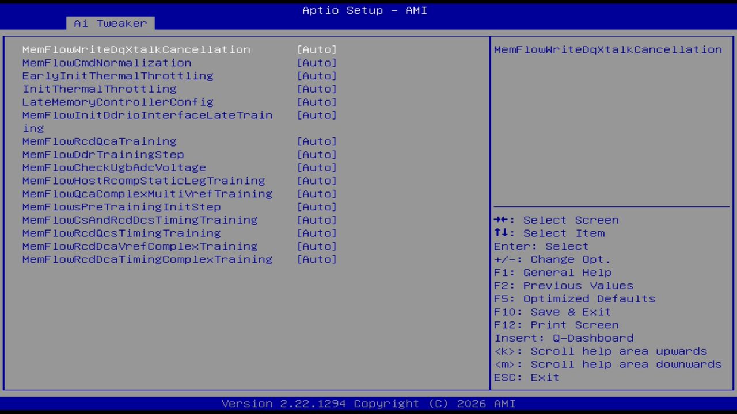This screenshot has width=737, height=414.
Task: Open the MemFlowRcdQcsTimingTraining Auto selector
Action: 317,233
